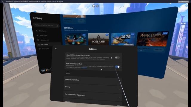Viewport: 191px width, 107px height.
Task: Click the PICO Lab flask icon
Action: pyautogui.click(x=39, y=45)
